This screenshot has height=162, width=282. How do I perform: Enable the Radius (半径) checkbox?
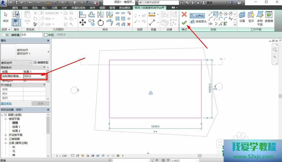point(46,35)
